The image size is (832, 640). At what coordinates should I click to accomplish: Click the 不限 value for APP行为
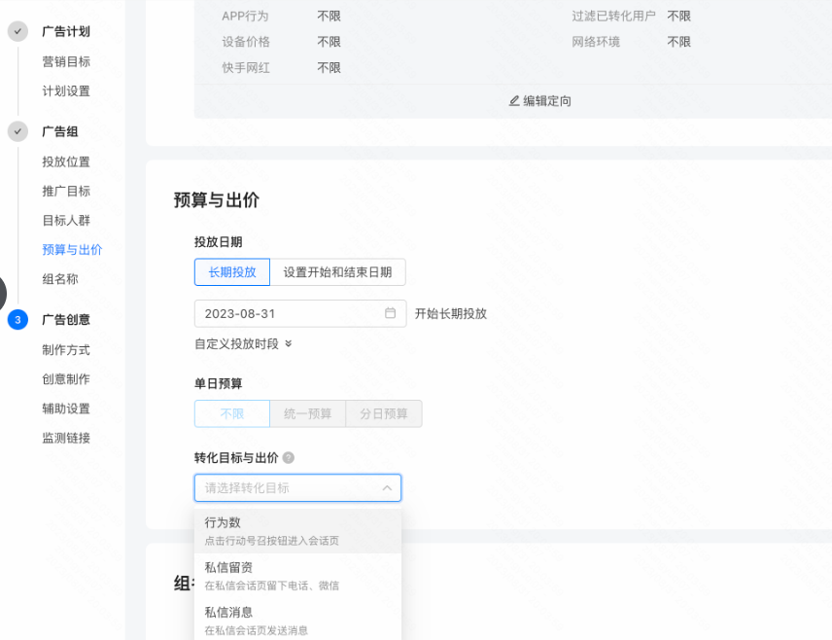click(329, 16)
